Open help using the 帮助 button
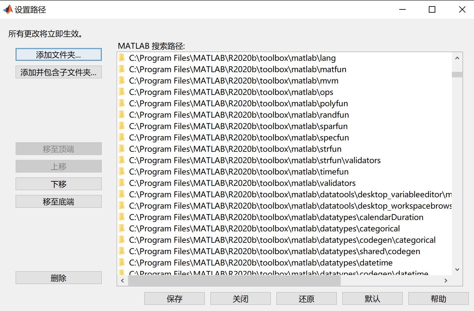 (438, 298)
